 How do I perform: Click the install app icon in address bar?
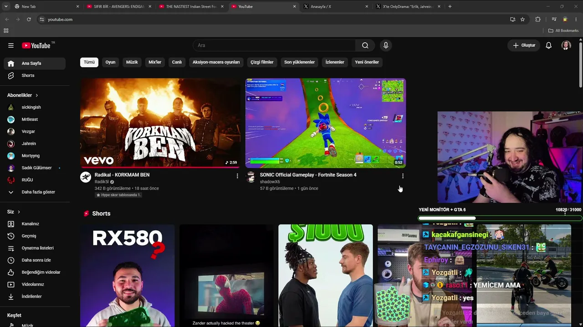tap(512, 20)
